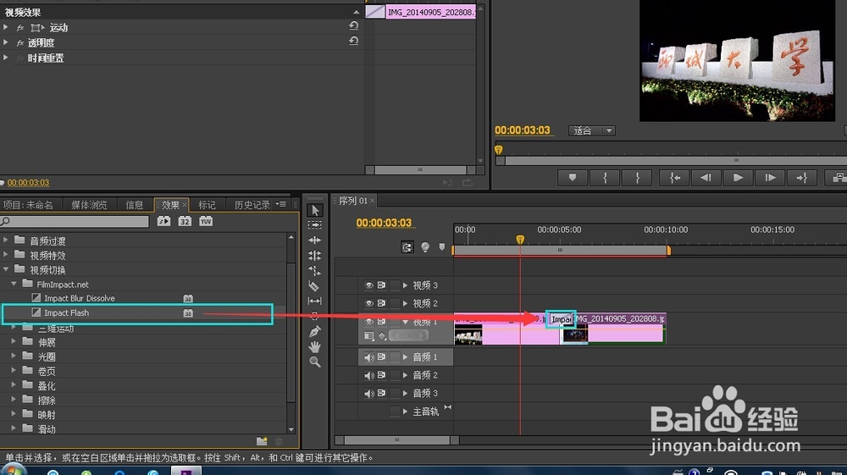847x475 pixels.
Task: Reset the 运动 motion effect
Action: 353,26
